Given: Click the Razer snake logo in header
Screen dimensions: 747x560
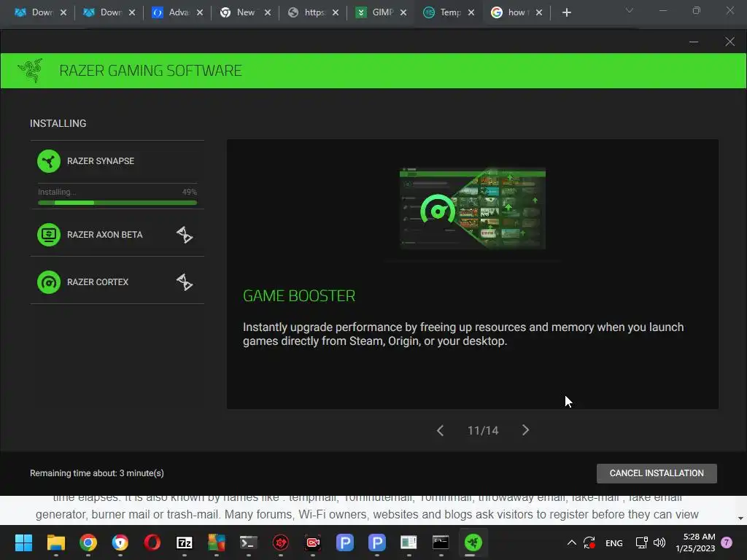Looking at the screenshot, I should pos(30,71).
